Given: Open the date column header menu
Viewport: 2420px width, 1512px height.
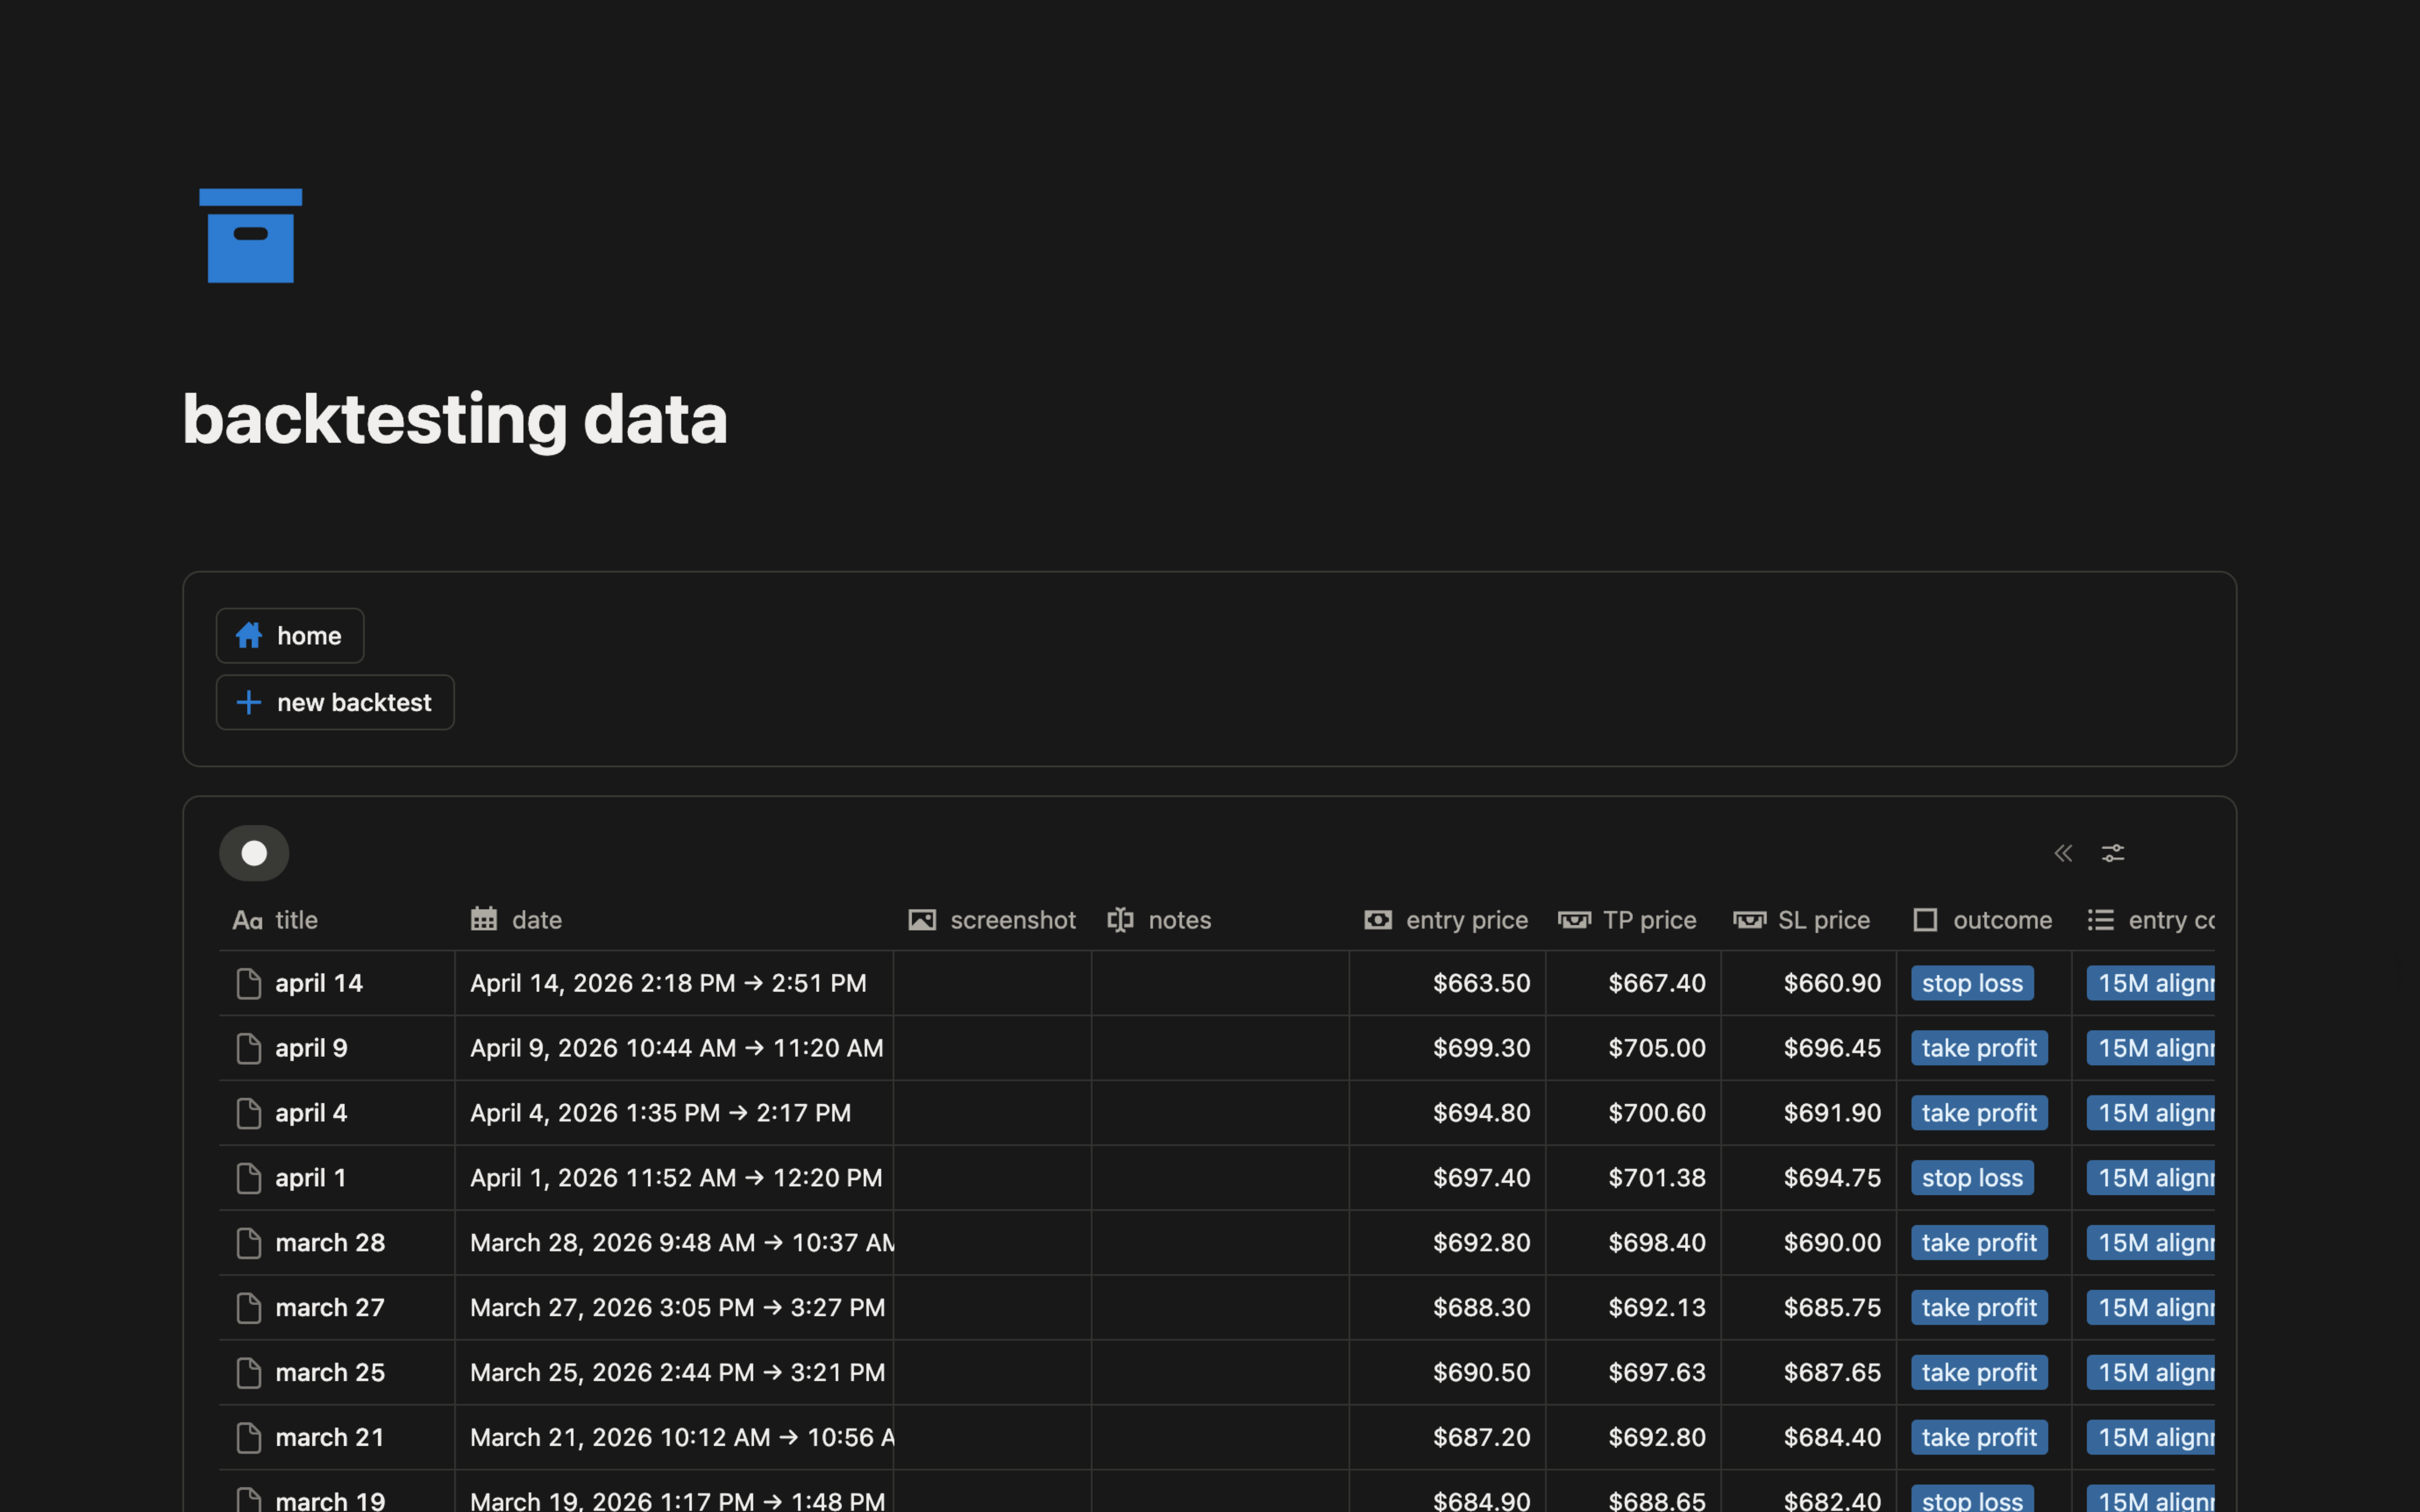Looking at the screenshot, I should [674, 920].
